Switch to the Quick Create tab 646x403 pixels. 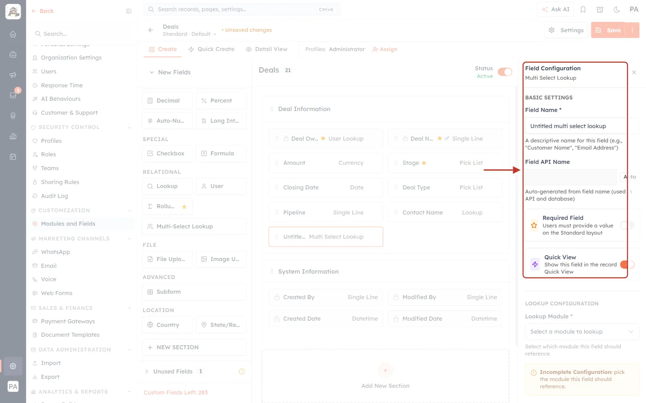(x=211, y=49)
